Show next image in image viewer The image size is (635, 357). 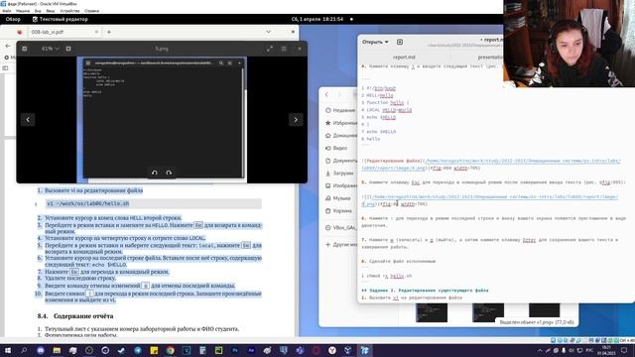[x=296, y=119]
